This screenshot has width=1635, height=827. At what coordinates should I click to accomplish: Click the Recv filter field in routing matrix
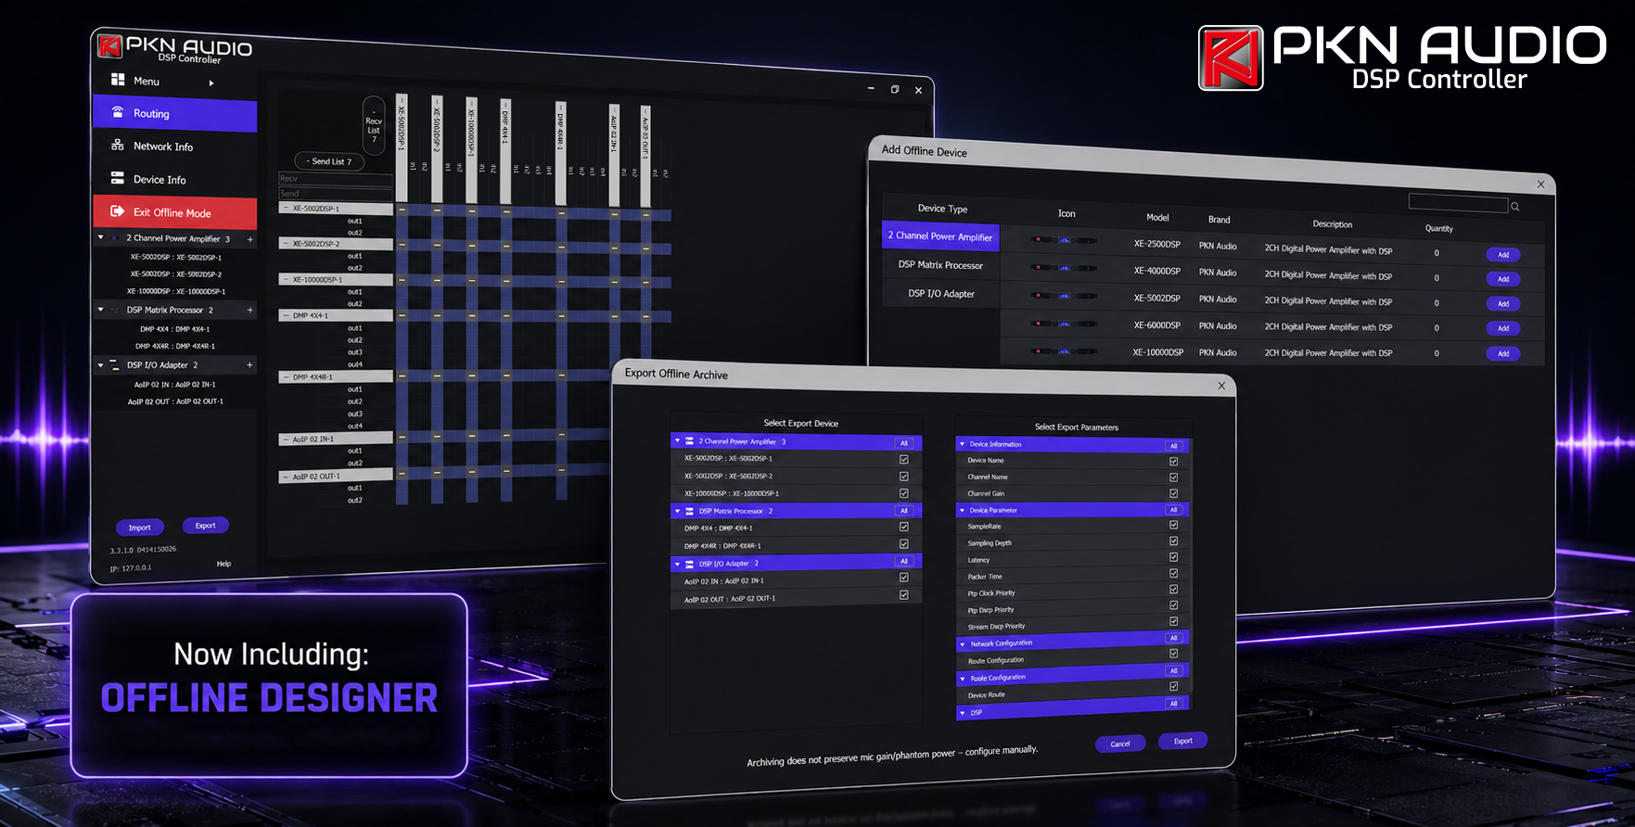click(x=336, y=178)
